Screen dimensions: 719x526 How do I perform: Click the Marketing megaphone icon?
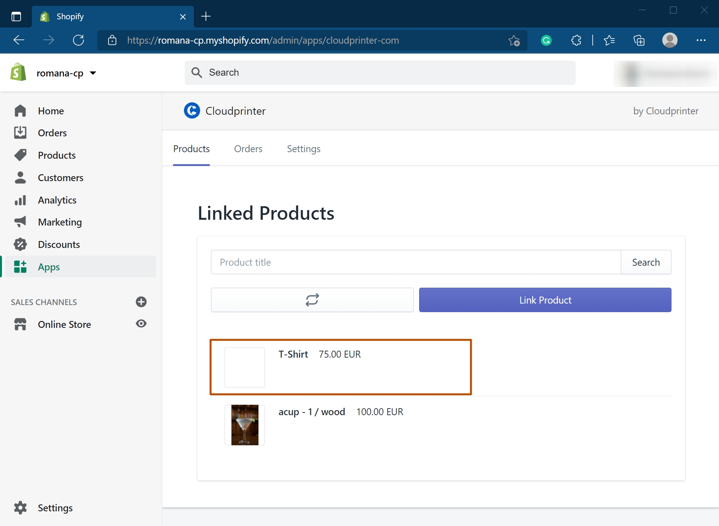pyautogui.click(x=20, y=222)
